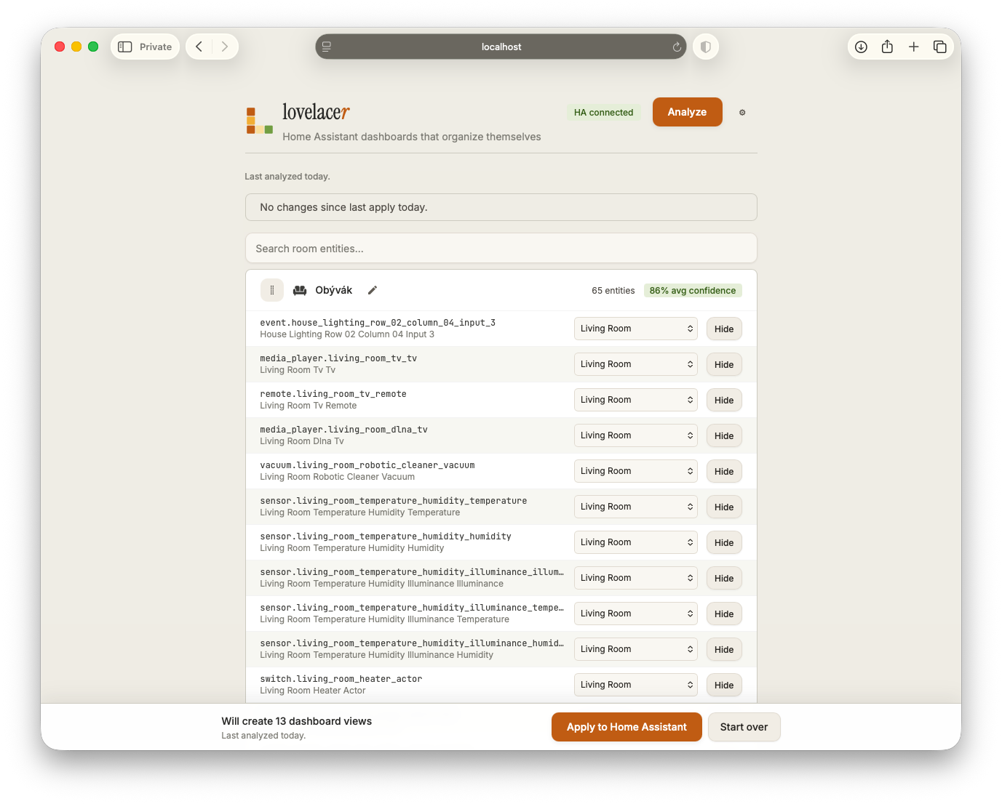Viewport: 1002px width, 804px height.
Task: Hide the illuminance_illum sensor entity
Action: tap(724, 578)
